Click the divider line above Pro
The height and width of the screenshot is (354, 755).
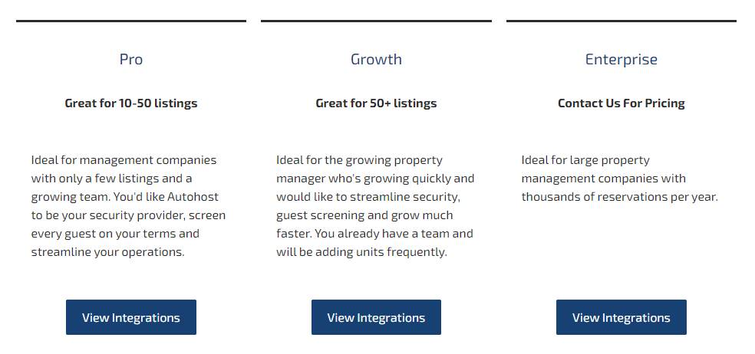click(131, 21)
